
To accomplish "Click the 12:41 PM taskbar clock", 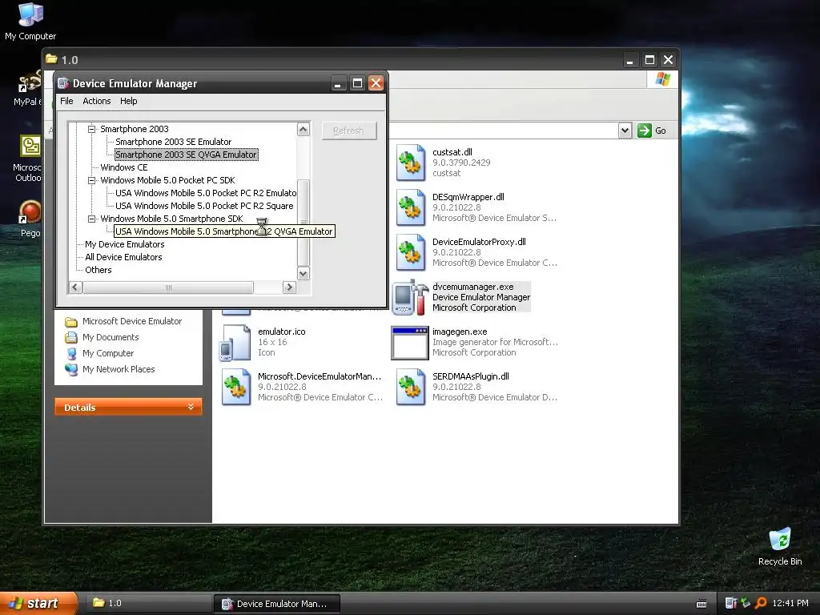I will pos(790,603).
